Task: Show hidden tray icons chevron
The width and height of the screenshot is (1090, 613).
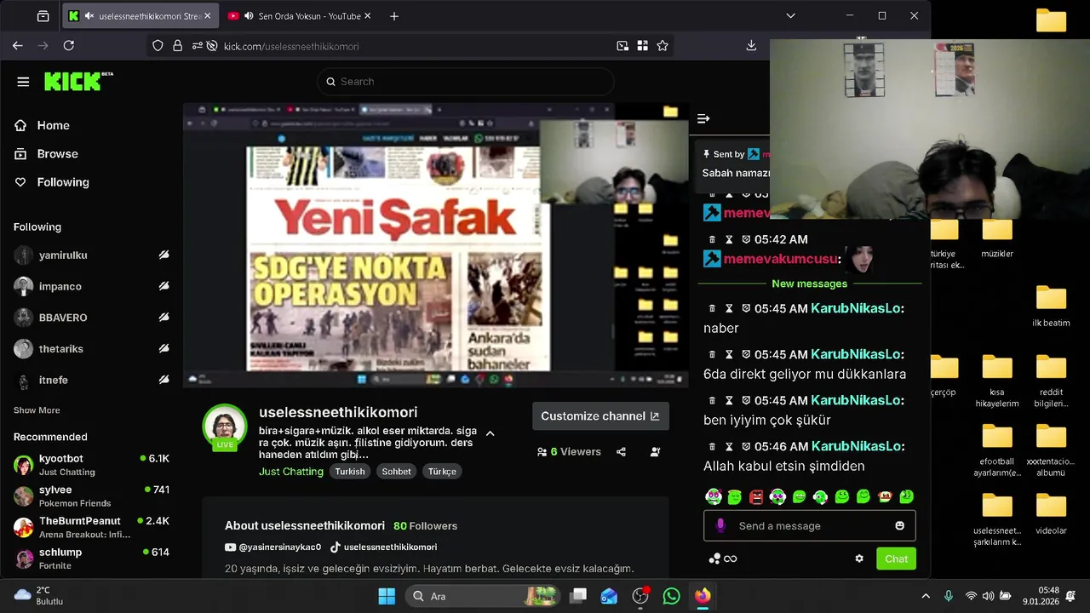Action: [926, 596]
